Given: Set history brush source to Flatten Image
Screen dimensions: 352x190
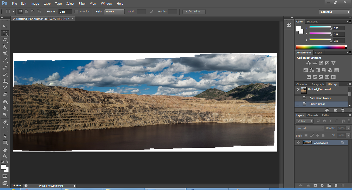Looking at the screenshot, I should coord(298,104).
